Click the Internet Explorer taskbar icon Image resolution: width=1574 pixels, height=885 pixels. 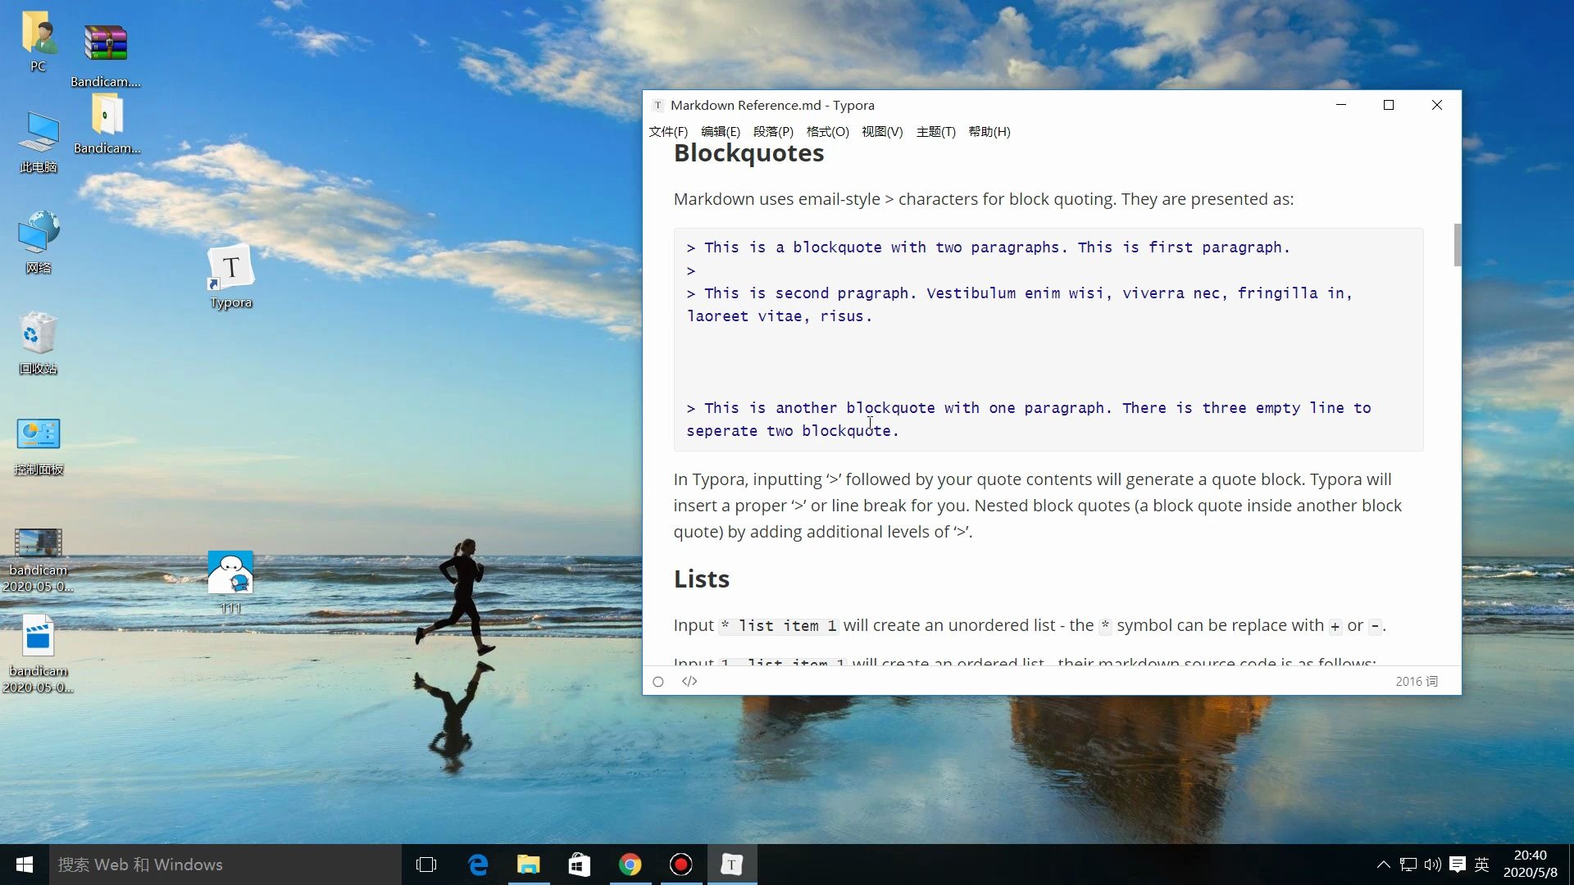pos(478,864)
